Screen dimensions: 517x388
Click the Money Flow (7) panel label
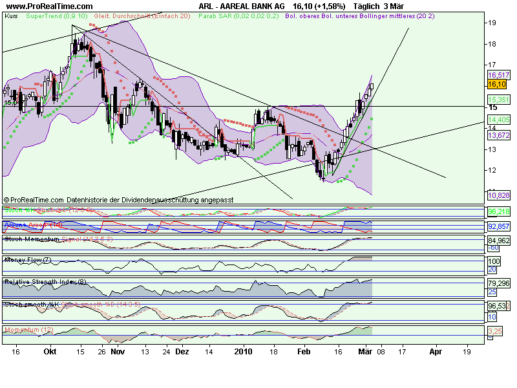pos(28,260)
